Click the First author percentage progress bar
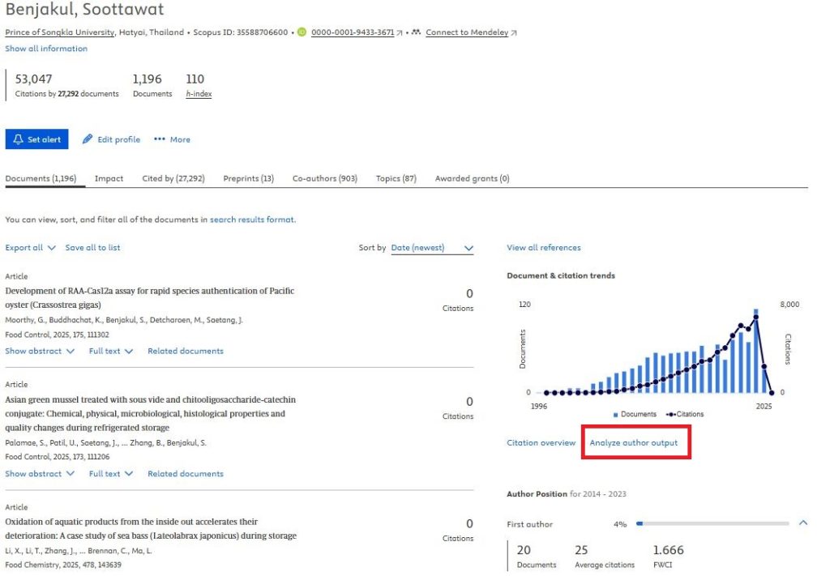Viewport: 830px width, 576px height. [x=712, y=524]
